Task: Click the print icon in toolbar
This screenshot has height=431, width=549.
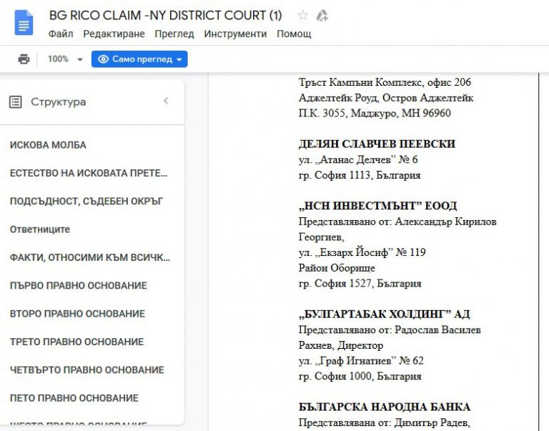Action: point(24,59)
